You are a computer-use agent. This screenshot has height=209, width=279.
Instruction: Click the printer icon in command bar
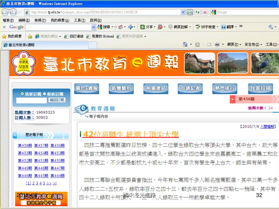[217, 44]
